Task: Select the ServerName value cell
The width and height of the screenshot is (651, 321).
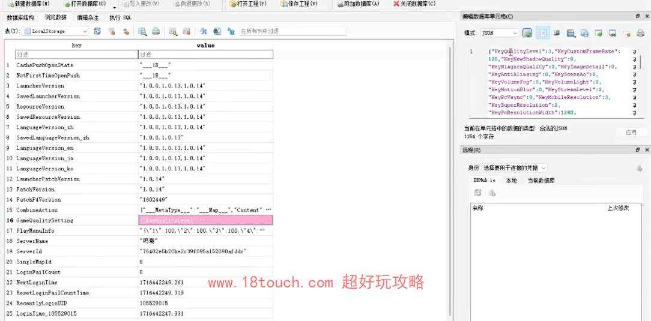Action: 205,241
